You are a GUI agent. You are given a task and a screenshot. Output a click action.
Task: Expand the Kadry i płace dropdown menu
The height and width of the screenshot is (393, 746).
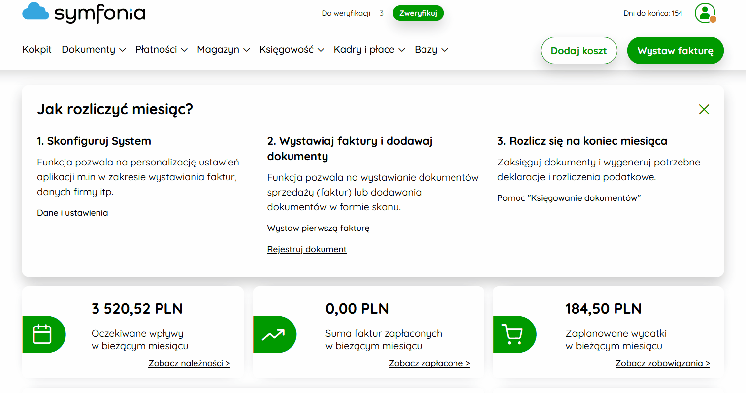[x=369, y=49]
